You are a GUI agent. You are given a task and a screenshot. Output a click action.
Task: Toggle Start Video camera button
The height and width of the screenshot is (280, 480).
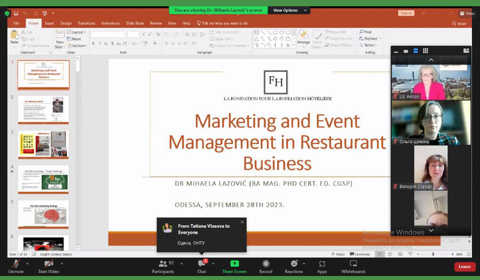click(49, 263)
